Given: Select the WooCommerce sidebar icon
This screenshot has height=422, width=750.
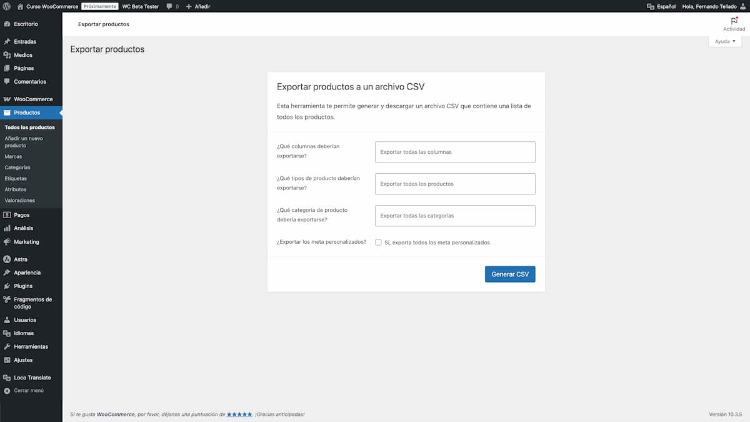Looking at the screenshot, I should 6,99.
